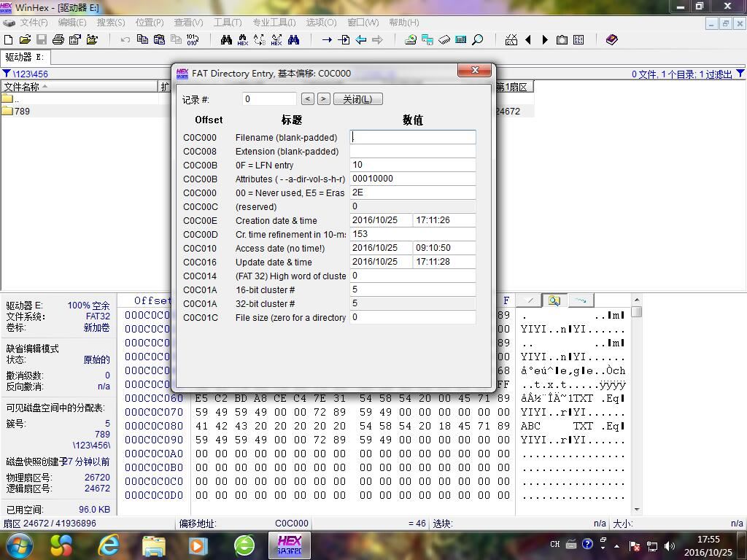Viewport: 747px width, 560px height.
Task: Click the Undo arrow icon
Action: [x=125, y=40]
